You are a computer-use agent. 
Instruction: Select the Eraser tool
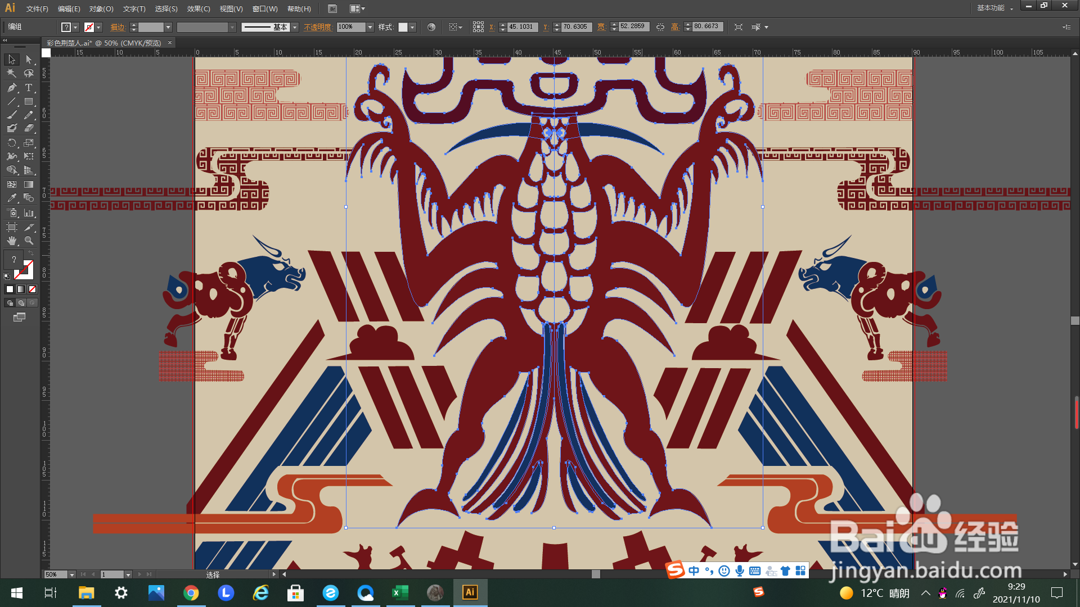point(29,128)
